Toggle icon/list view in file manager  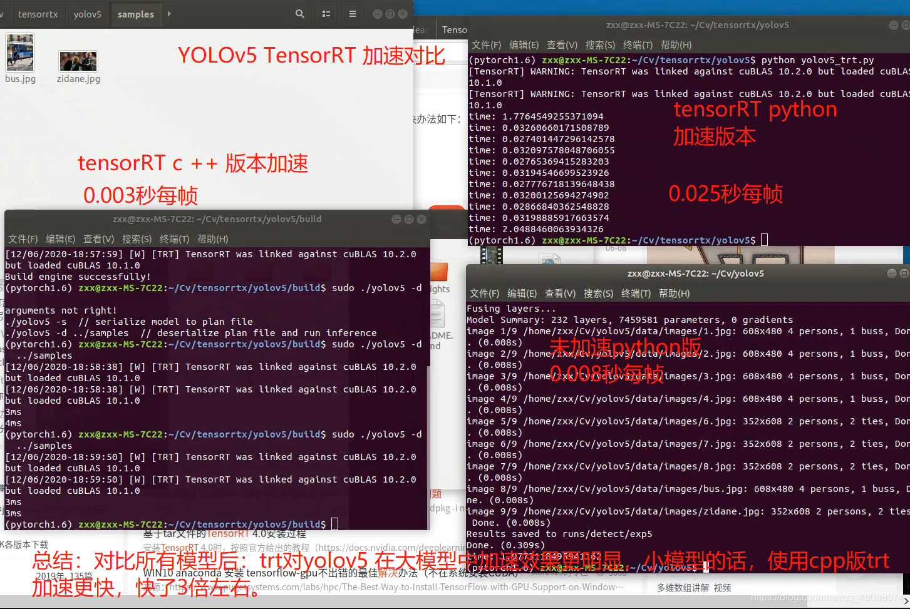[326, 14]
